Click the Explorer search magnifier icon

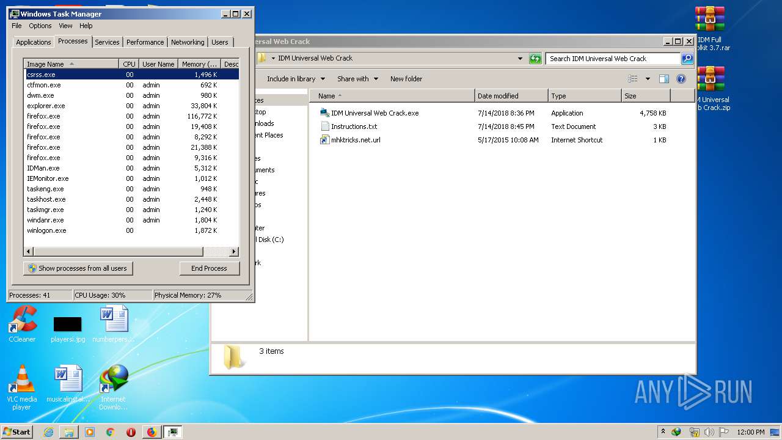point(687,59)
